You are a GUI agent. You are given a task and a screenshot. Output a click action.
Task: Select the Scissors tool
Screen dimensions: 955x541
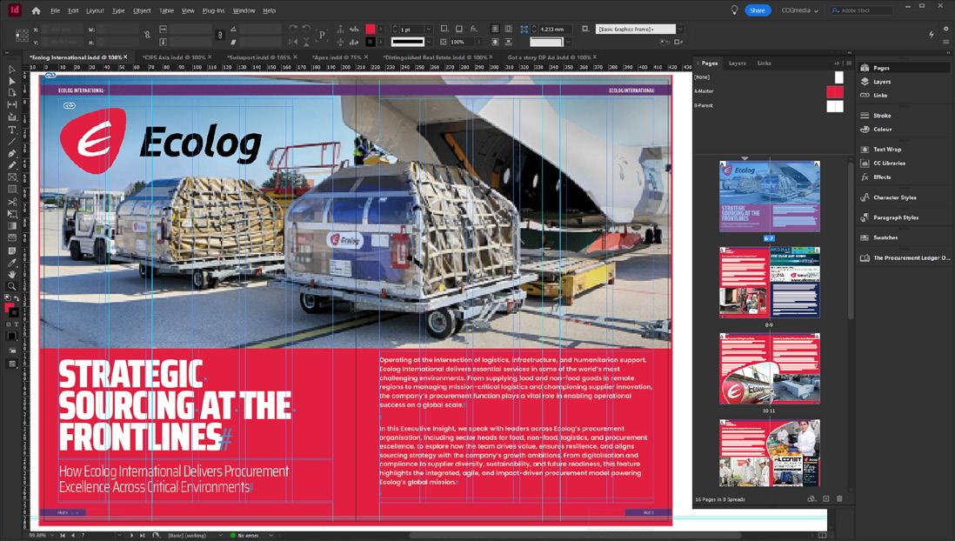click(x=11, y=202)
